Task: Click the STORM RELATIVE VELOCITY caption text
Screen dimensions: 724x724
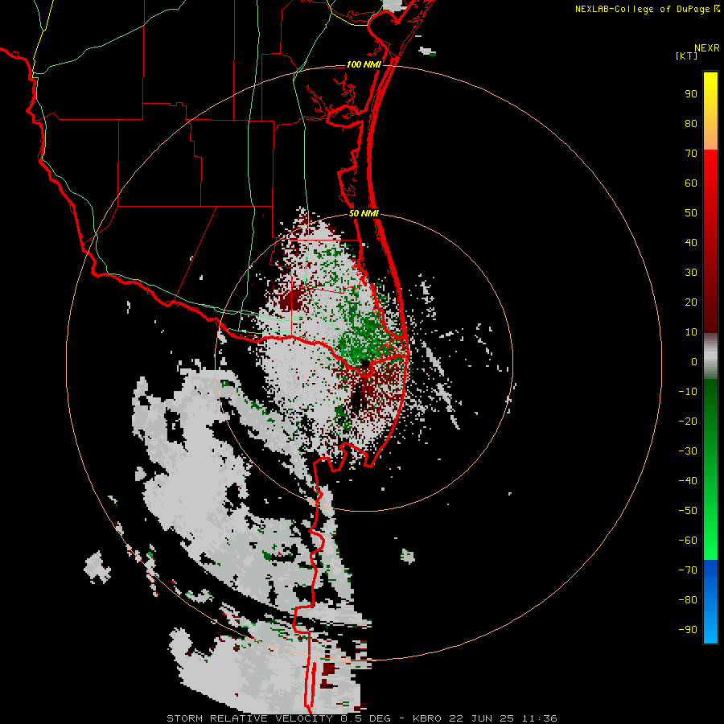Action: click(250, 718)
